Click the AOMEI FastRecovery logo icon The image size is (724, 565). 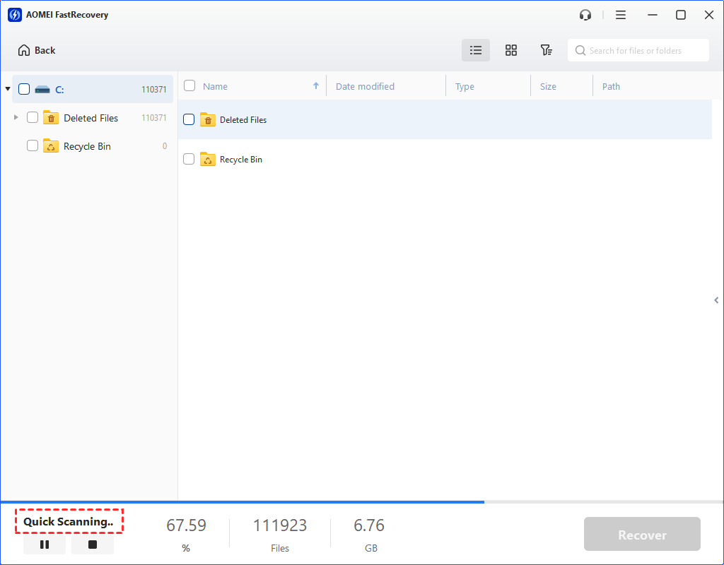pyautogui.click(x=15, y=15)
